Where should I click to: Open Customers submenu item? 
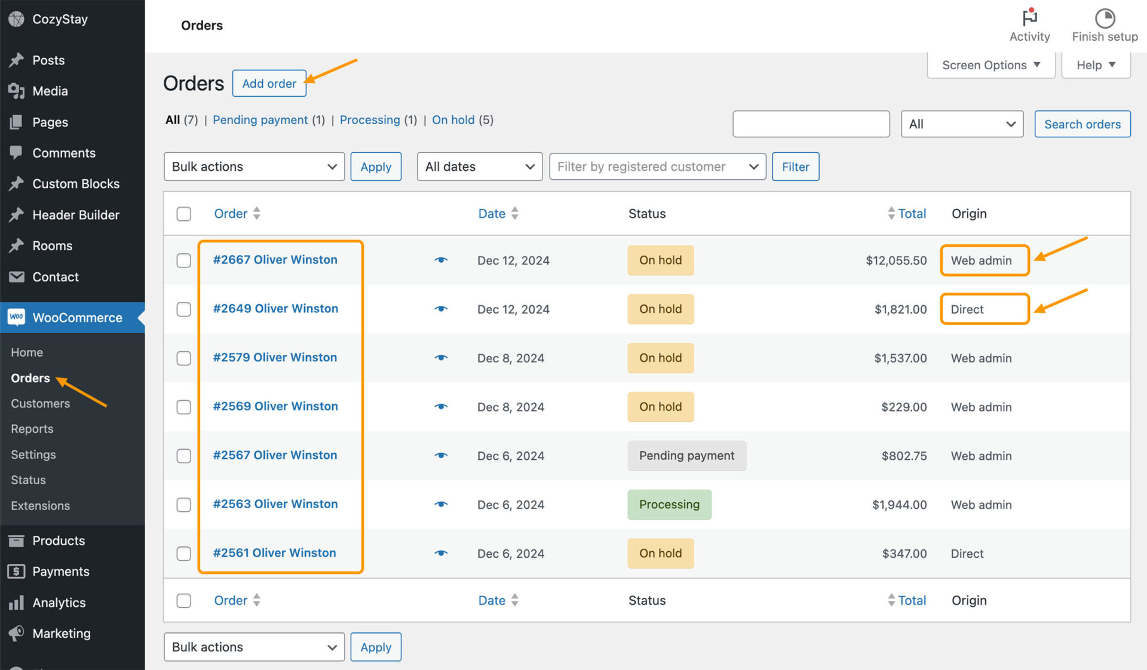tap(40, 403)
